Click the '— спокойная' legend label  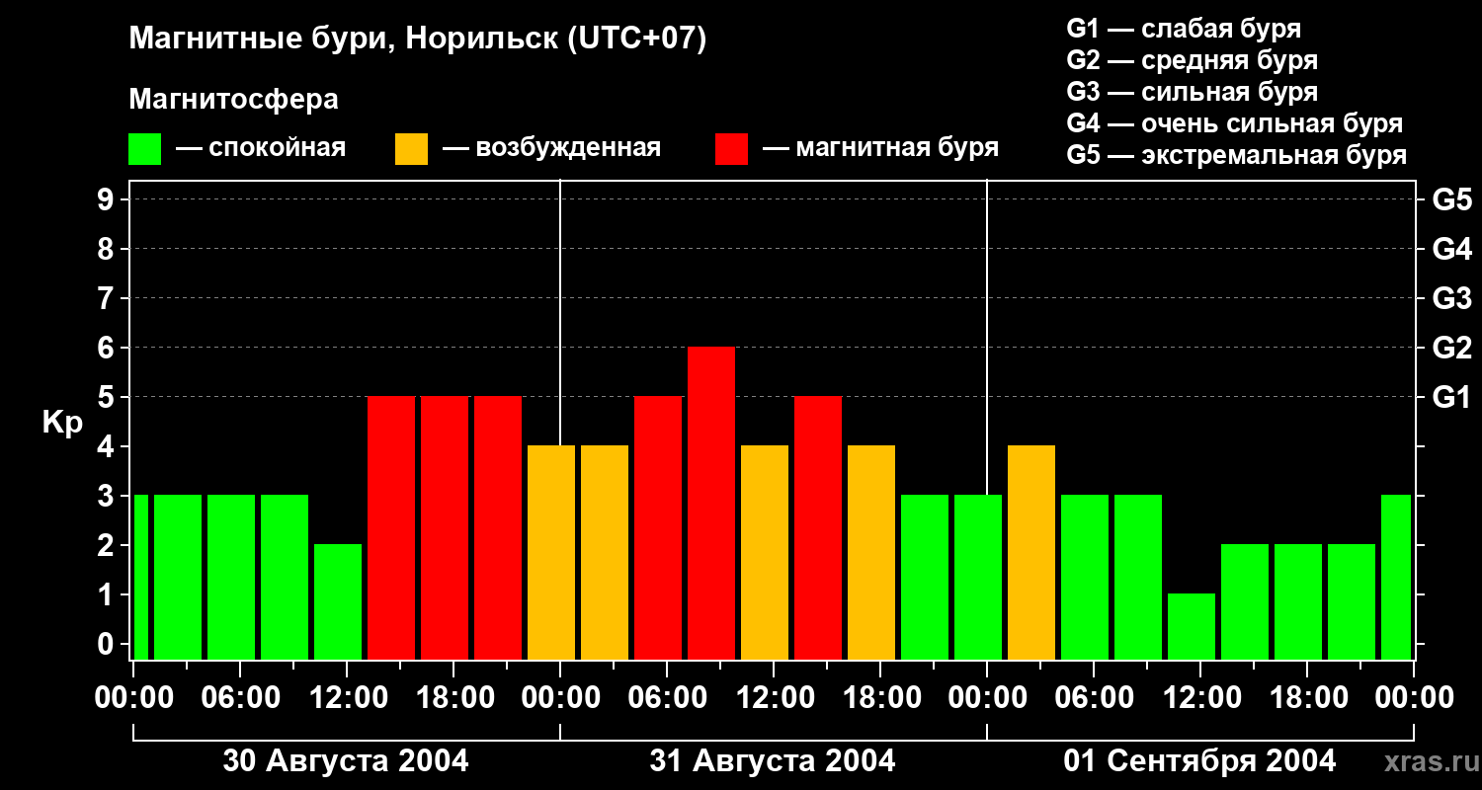pos(261,148)
